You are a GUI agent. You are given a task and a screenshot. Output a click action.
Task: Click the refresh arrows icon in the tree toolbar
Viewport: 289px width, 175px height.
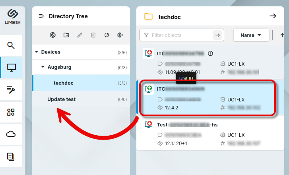[107, 35]
